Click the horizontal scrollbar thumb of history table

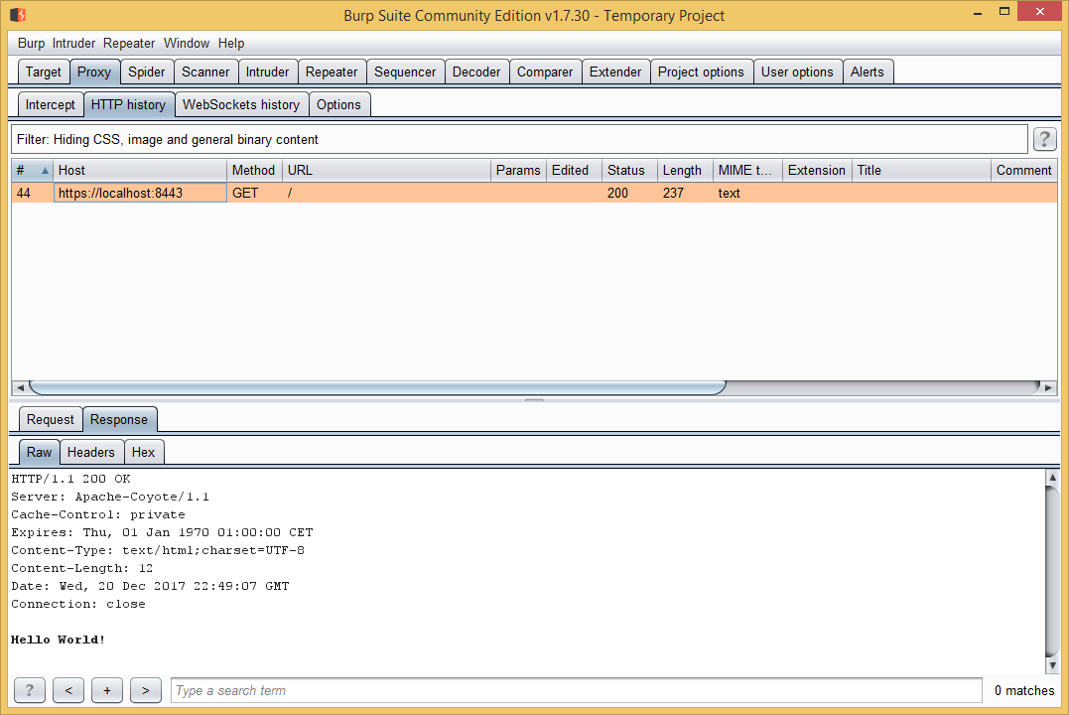click(x=378, y=387)
